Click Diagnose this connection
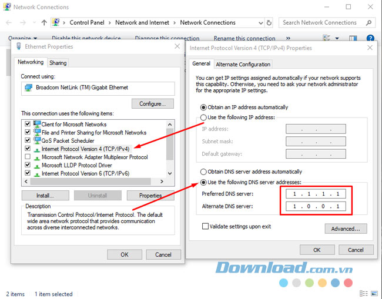 click(167, 38)
